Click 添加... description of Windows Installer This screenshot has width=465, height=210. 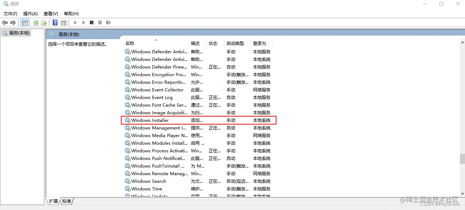[x=197, y=120]
